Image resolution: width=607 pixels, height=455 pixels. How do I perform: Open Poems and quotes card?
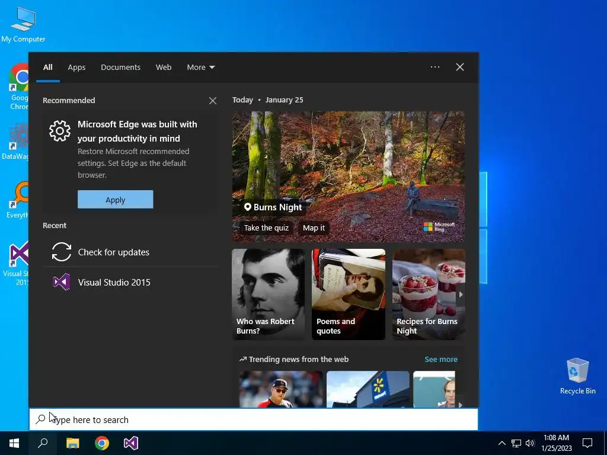349,294
